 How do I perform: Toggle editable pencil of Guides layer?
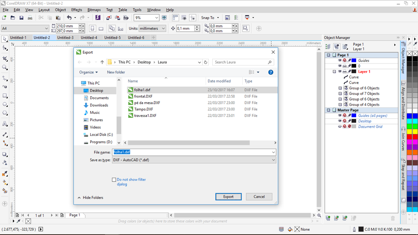click(x=349, y=61)
